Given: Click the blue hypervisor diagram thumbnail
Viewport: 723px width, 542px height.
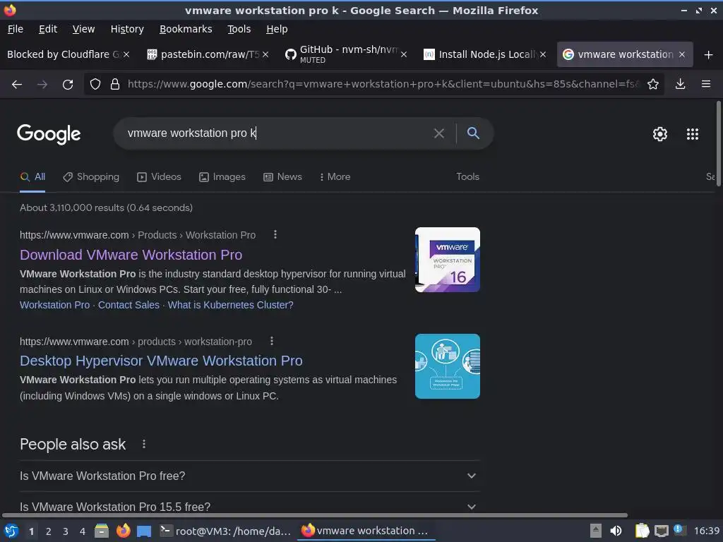Looking at the screenshot, I should pos(447,366).
